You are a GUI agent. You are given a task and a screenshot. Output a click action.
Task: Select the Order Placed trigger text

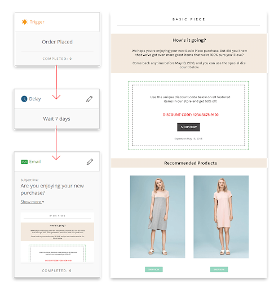coord(57,42)
